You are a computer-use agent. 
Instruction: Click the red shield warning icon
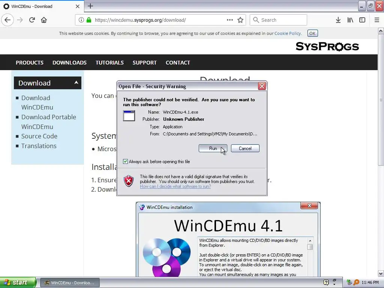pyautogui.click(x=129, y=181)
